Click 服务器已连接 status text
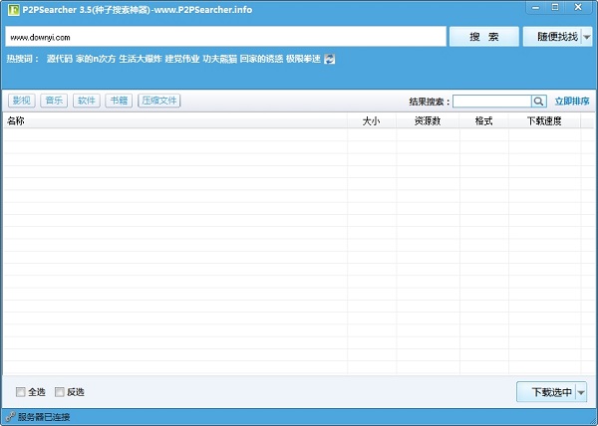This screenshot has height=426, width=598. pyautogui.click(x=44, y=417)
